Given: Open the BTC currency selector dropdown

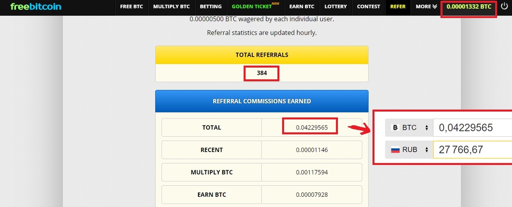Looking at the screenshot, I should (409, 127).
